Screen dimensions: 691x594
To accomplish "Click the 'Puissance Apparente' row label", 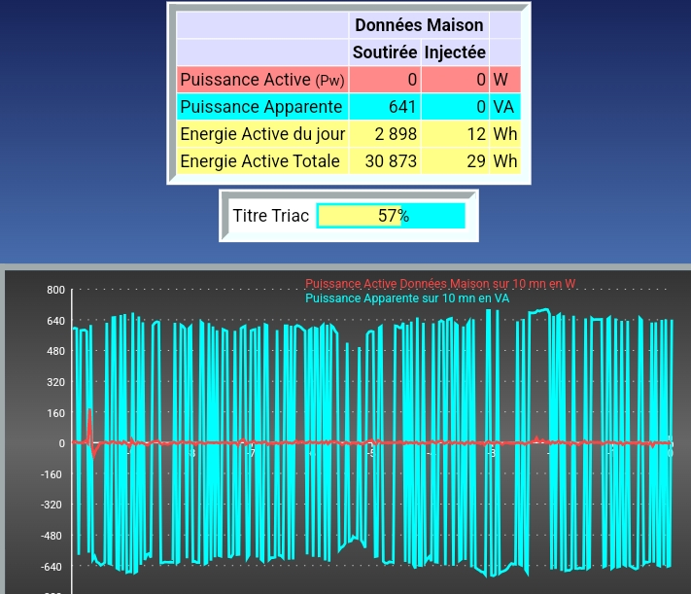I will click(261, 107).
